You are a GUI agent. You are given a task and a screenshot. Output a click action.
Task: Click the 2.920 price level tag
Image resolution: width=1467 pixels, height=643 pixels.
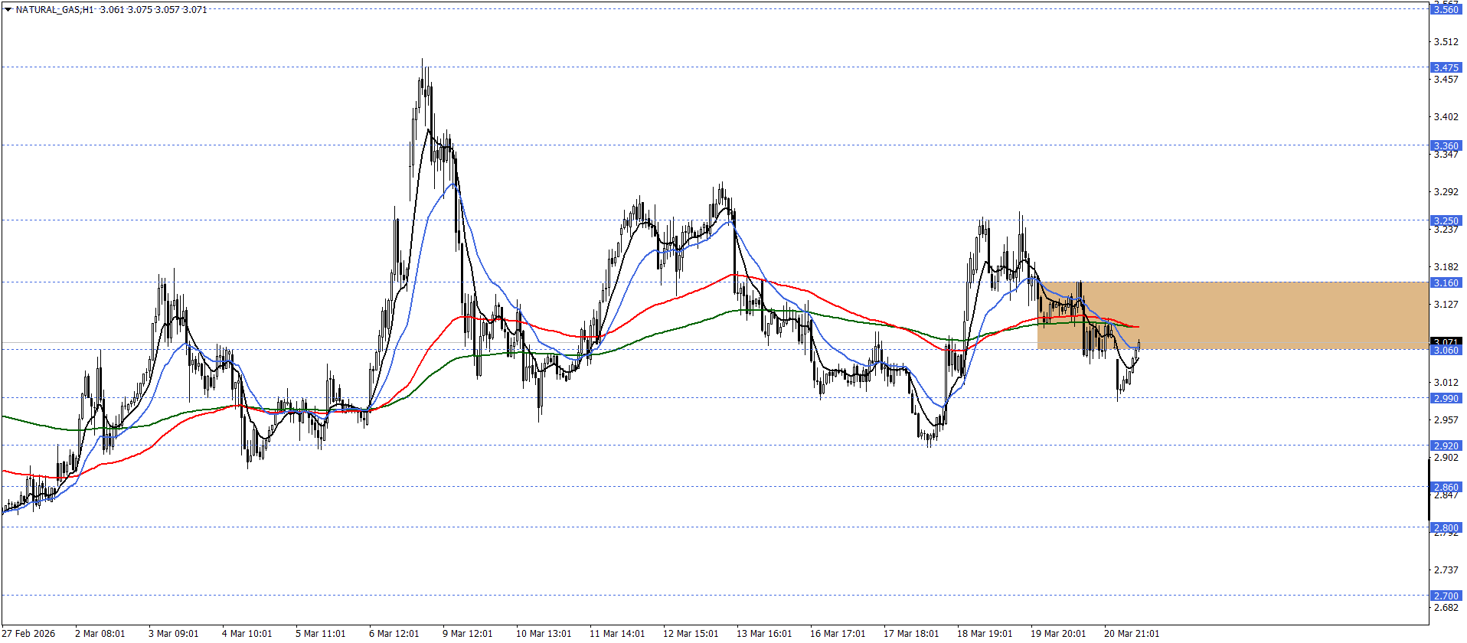(1446, 446)
